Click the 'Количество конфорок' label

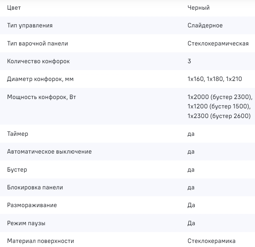[39, 61]
